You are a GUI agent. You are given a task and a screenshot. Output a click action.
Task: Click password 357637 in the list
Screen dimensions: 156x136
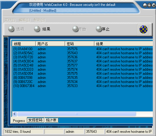pos(72,61)
